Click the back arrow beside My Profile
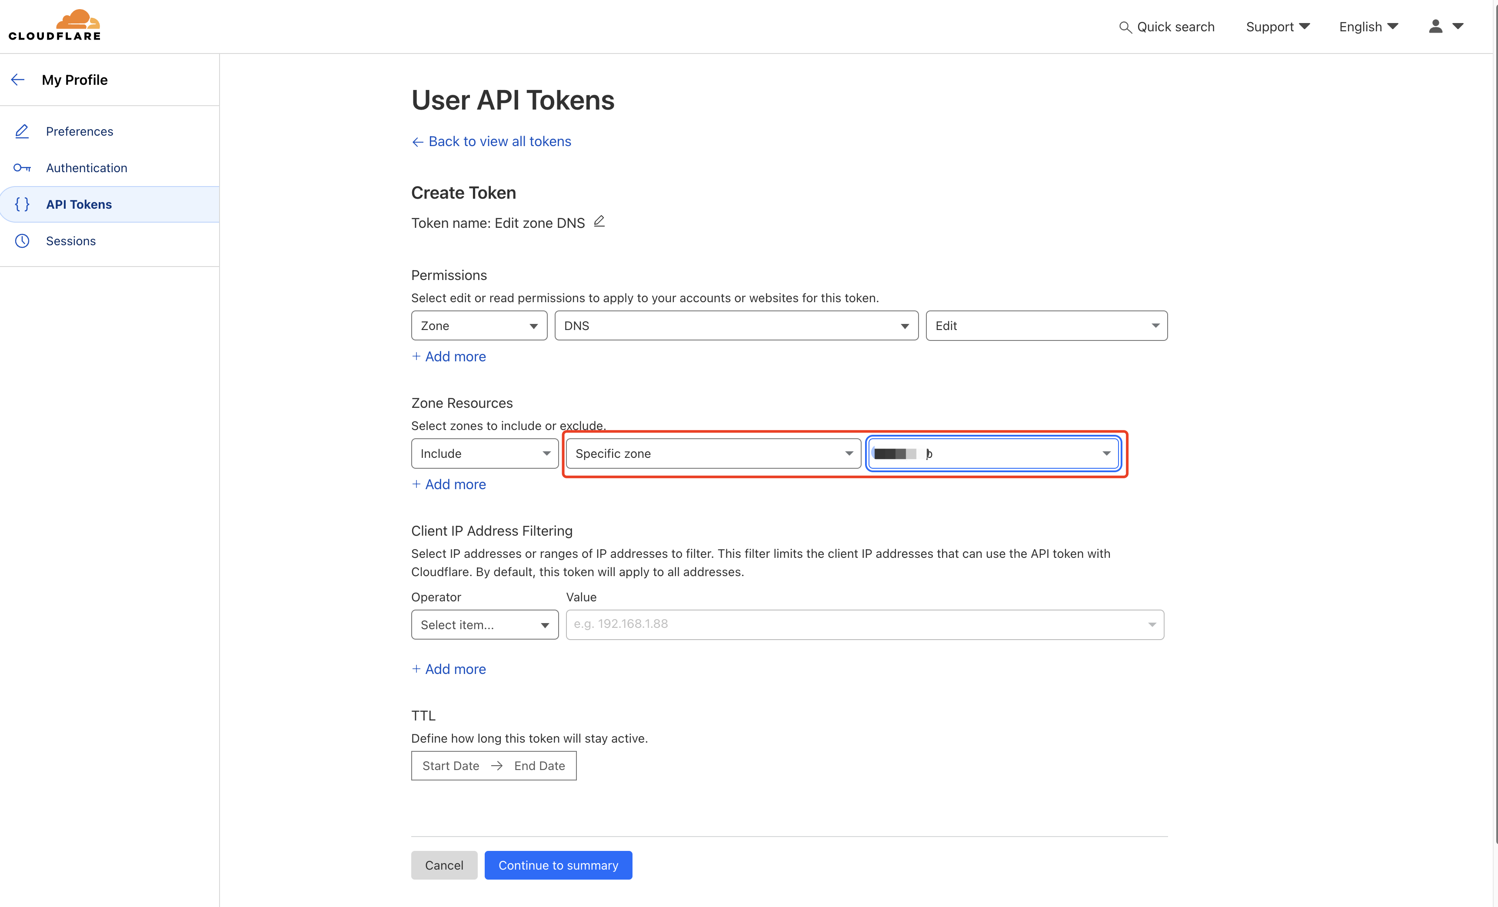The width and height of the screenshot is (1498, 907). (18, 80)
